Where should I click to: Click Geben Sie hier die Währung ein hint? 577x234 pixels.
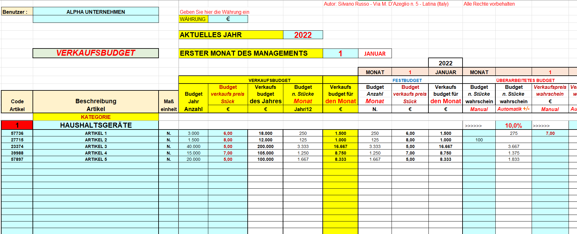tap(215, 12)
